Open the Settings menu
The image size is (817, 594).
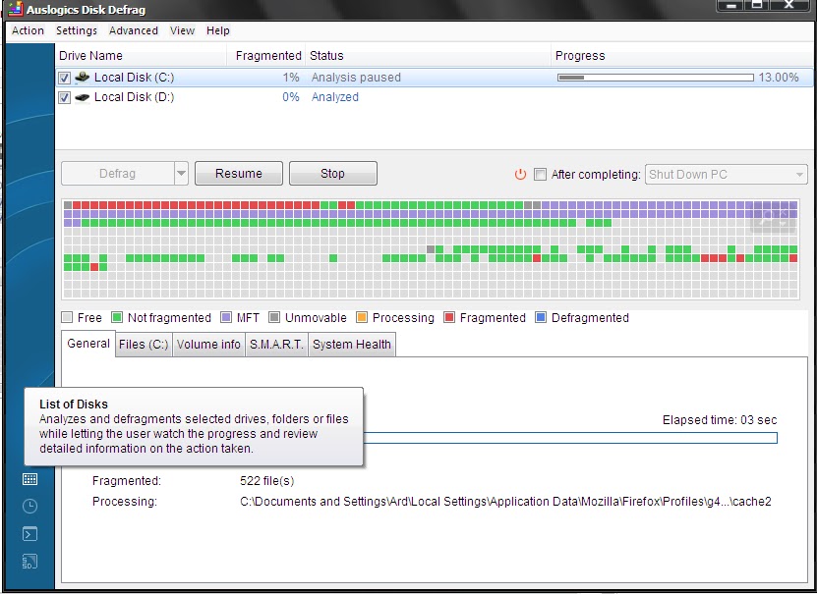coord(77,30)
